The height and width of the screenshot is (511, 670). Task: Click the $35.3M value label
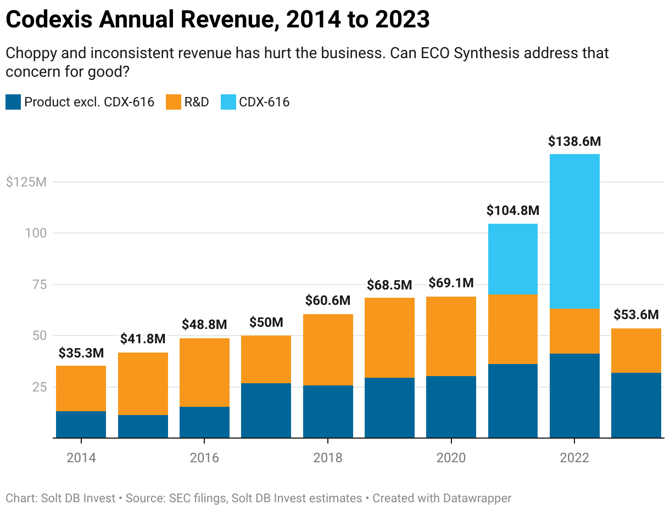tap(81, 353)
